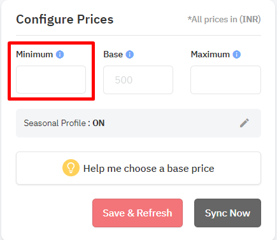Viewport: 277px width, 240px height.
Task: Click the Configure Prices heading
Action: point(65,20)
